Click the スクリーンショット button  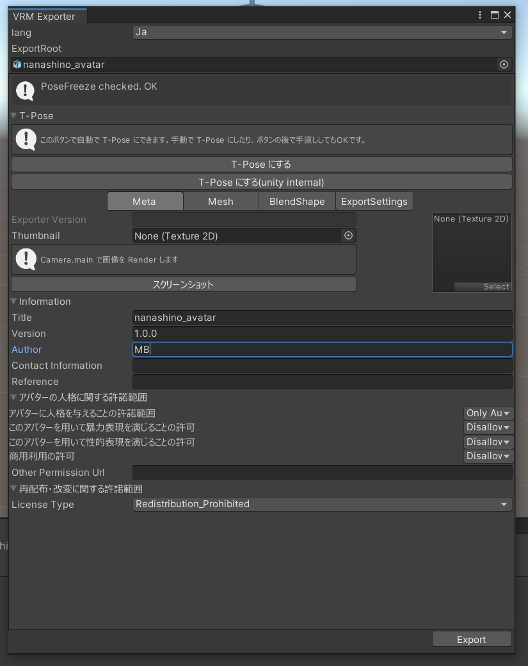(183, 284)
